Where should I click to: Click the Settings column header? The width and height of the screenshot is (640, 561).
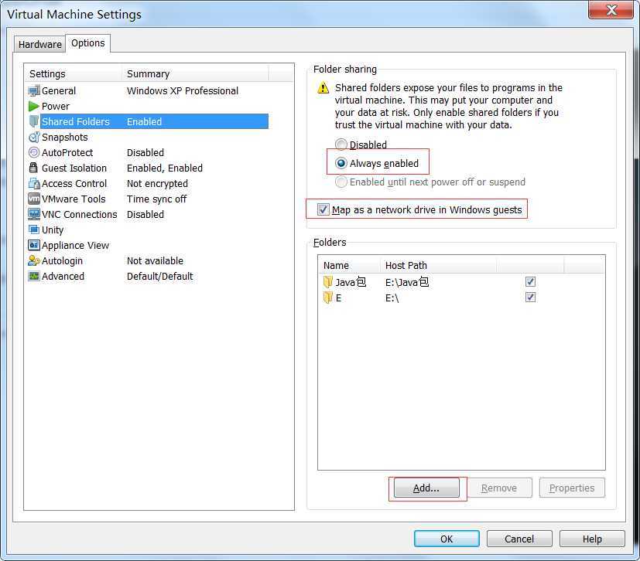[x=74, y=73]
